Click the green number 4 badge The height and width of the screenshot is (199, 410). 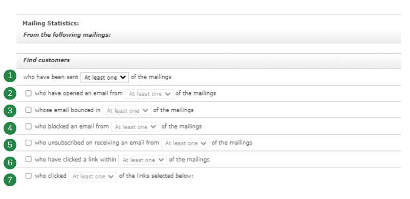(10, 128)
